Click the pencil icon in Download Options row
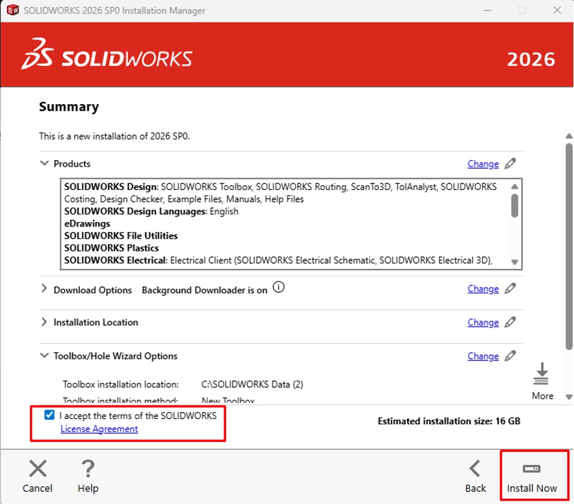This screenshot has height=504, width=574. point(510,289)
